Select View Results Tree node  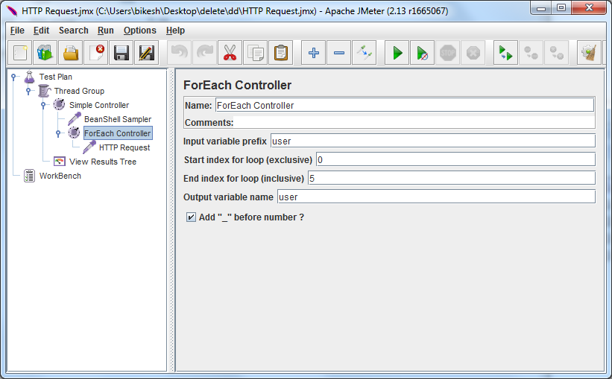pos(103,162)
